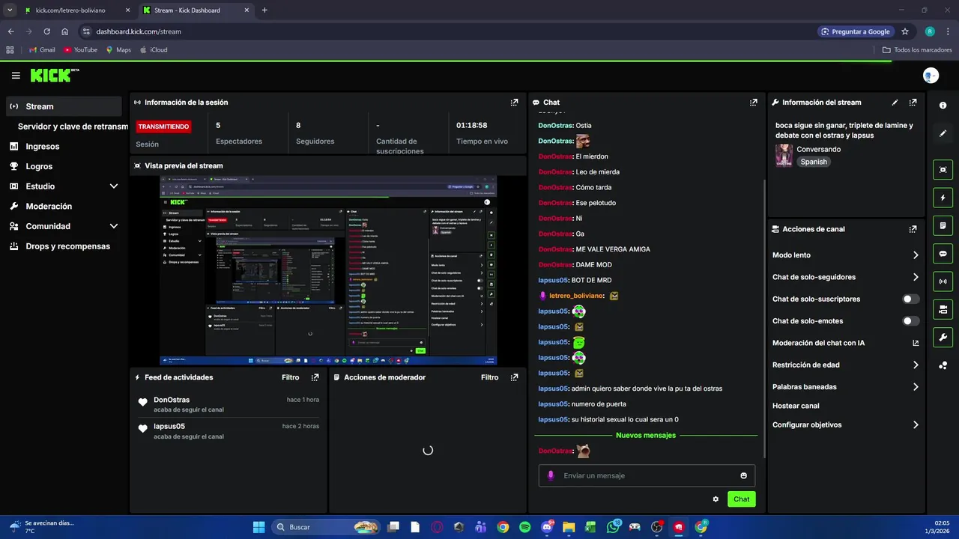
Task: Open chat settings gear next to the Chat button
Action: [716, 499]
